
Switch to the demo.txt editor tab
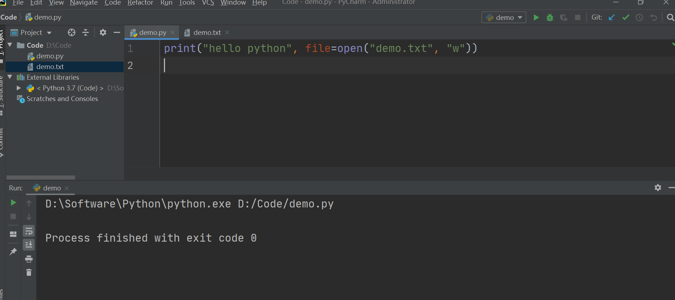207,33
